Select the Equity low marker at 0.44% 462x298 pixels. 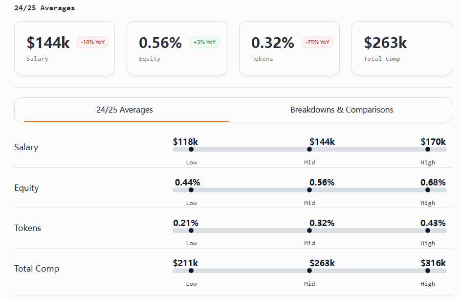click(x=191, y=190)
